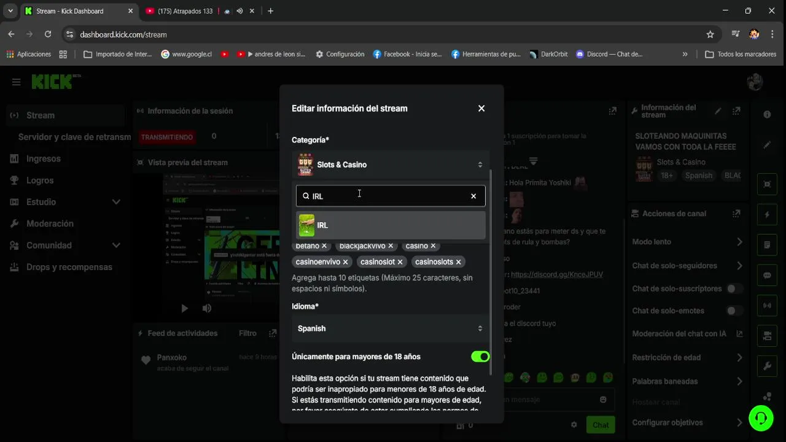Image resolution: width=786 pixels, height=442 pixels.
Task: Toggle Únicamente para mayores de 18 años
Action: [480, 357]
